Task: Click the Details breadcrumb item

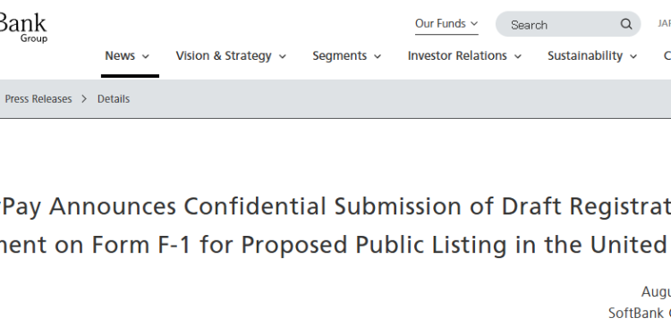Action: (x=114, y=98)
